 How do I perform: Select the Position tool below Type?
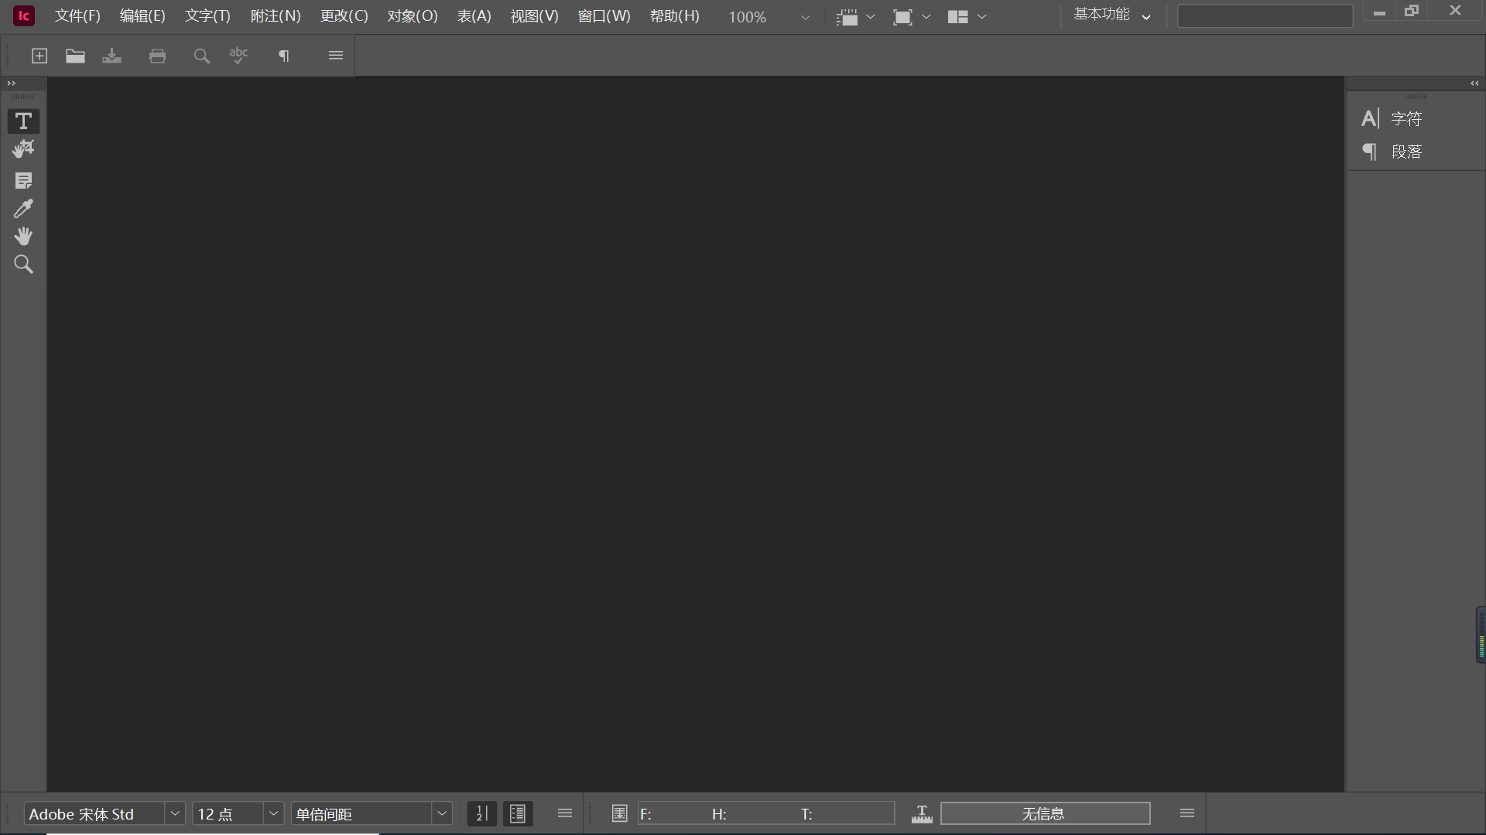coord(23,149)
